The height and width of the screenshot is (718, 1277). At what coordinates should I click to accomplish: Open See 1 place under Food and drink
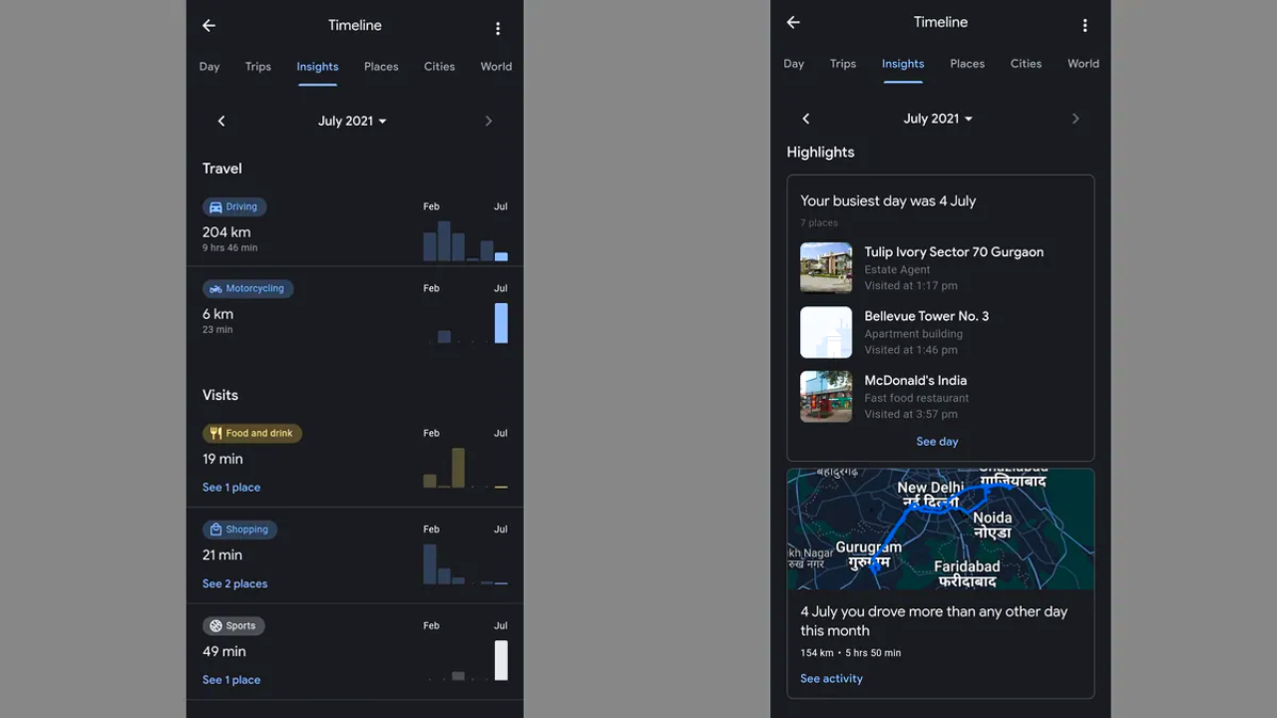tap(231, 488)
